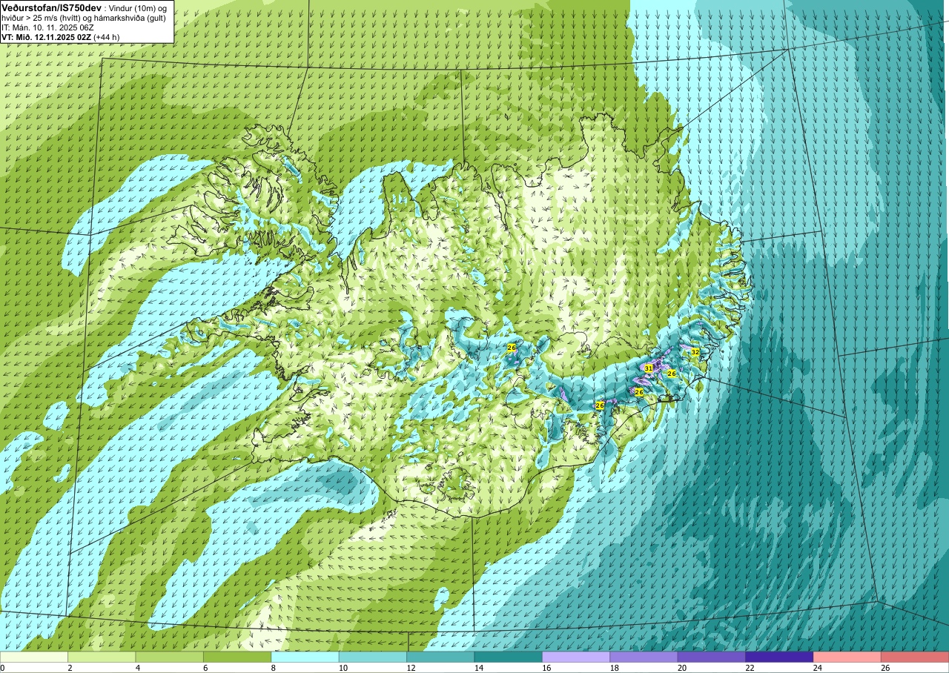Viewport: 949px width, 673px height.
Task: Click the legend tick label '18'
Action: click(x=614, y=668)
